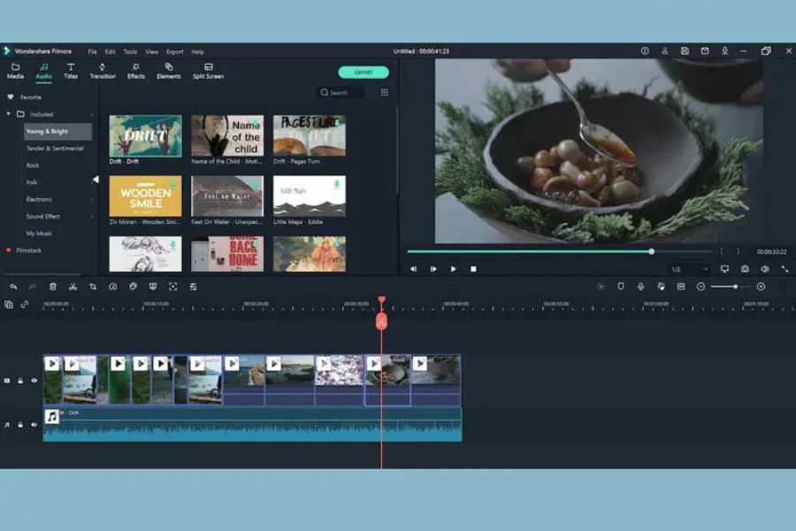Select the crop tool in timeline toolbar
796x531 pixels.
tap(93, 287)
